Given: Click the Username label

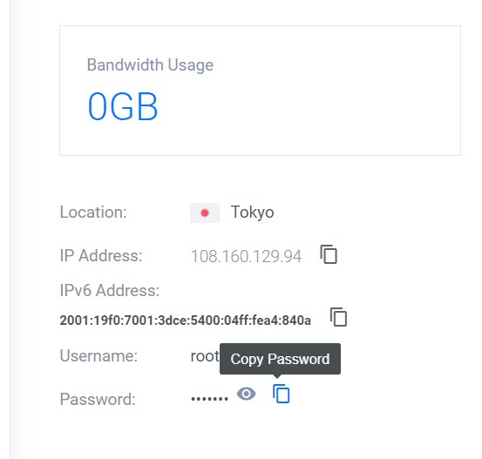Looking at the screenshot, I should tap(98, 355).
